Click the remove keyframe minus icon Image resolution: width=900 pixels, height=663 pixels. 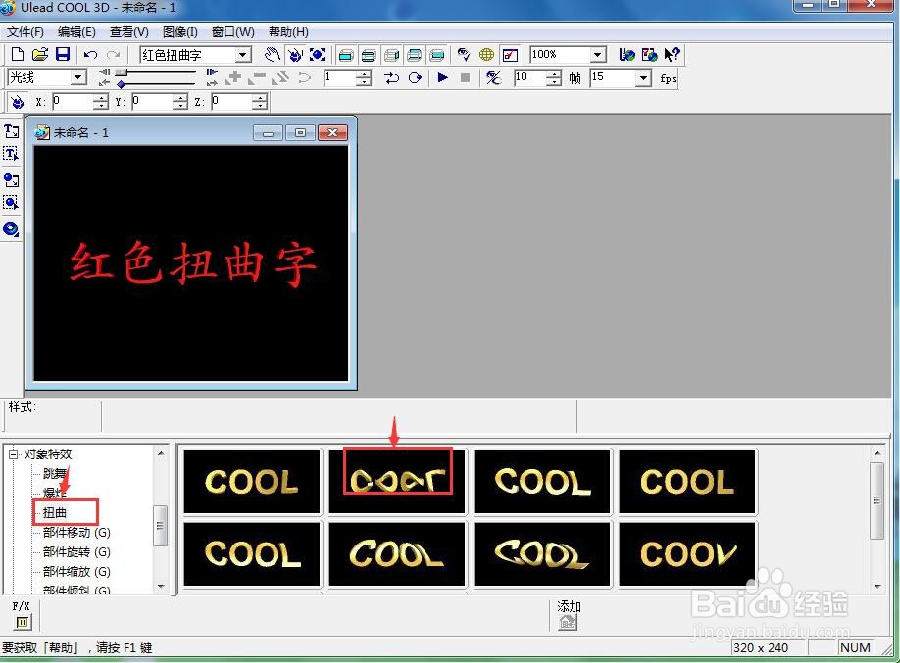click(257, 77)
